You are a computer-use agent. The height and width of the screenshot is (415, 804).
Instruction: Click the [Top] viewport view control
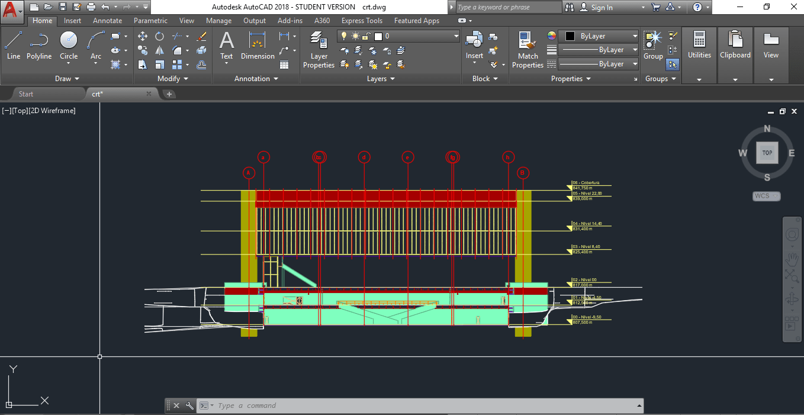click(20, 111)
